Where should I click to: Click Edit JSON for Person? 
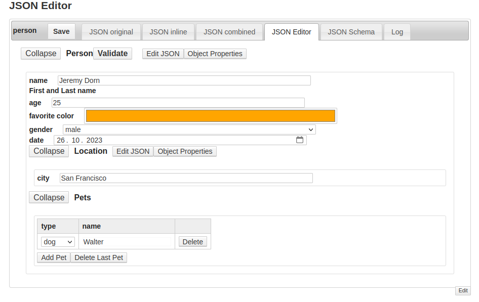click(163, 54)
